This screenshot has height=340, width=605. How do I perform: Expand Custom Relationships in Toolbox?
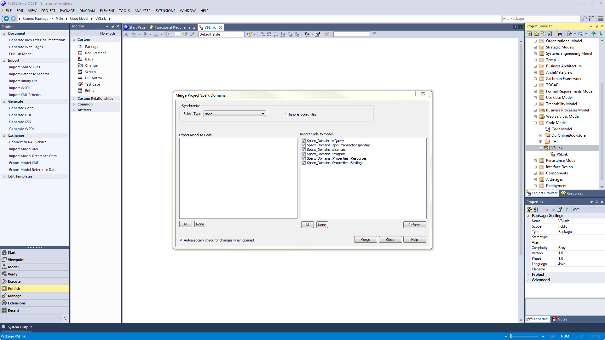tap(74, 99)
